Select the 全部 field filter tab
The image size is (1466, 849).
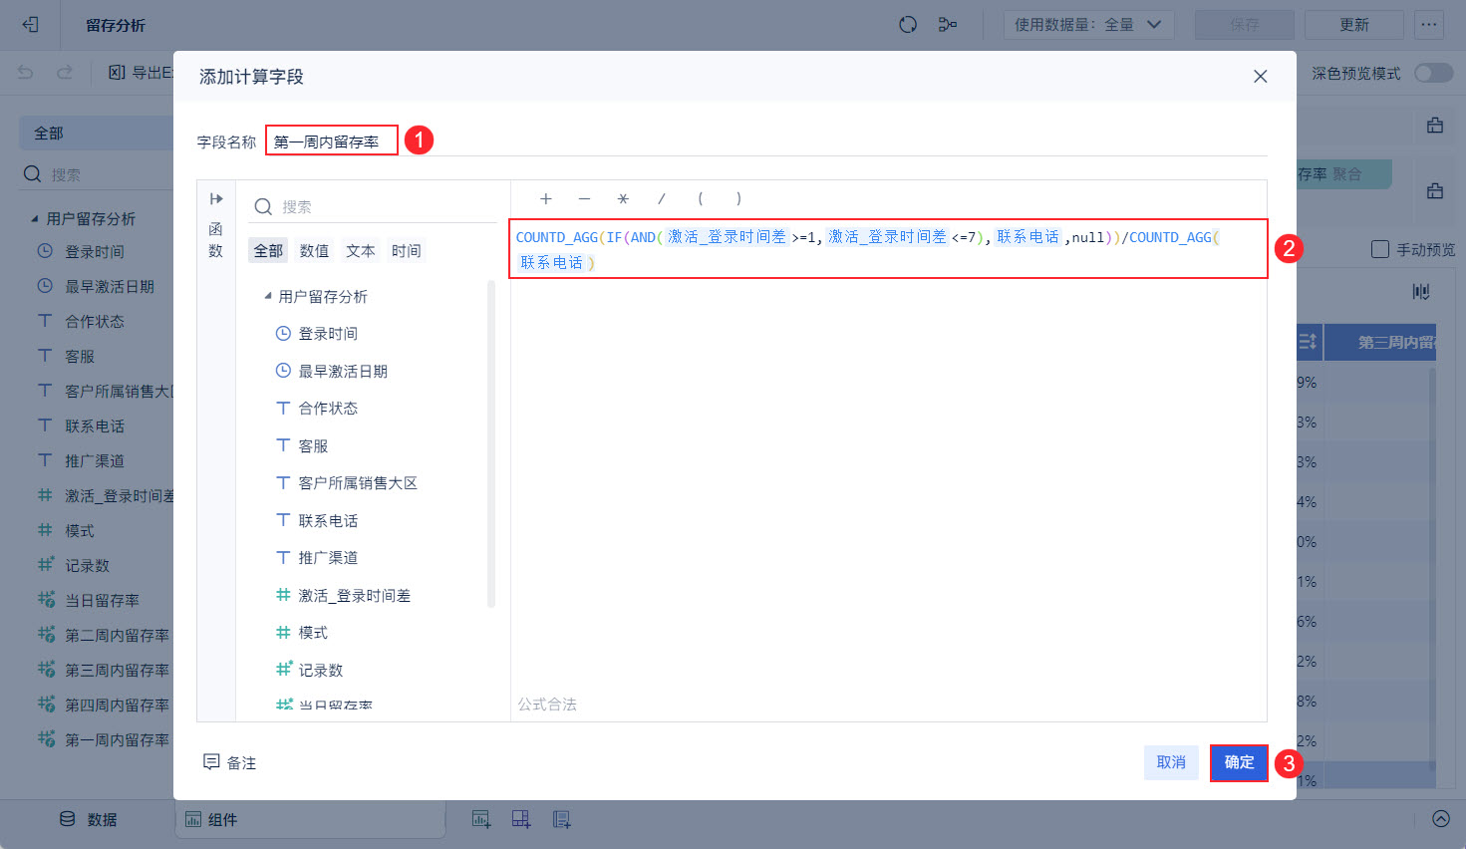point(268,251)
